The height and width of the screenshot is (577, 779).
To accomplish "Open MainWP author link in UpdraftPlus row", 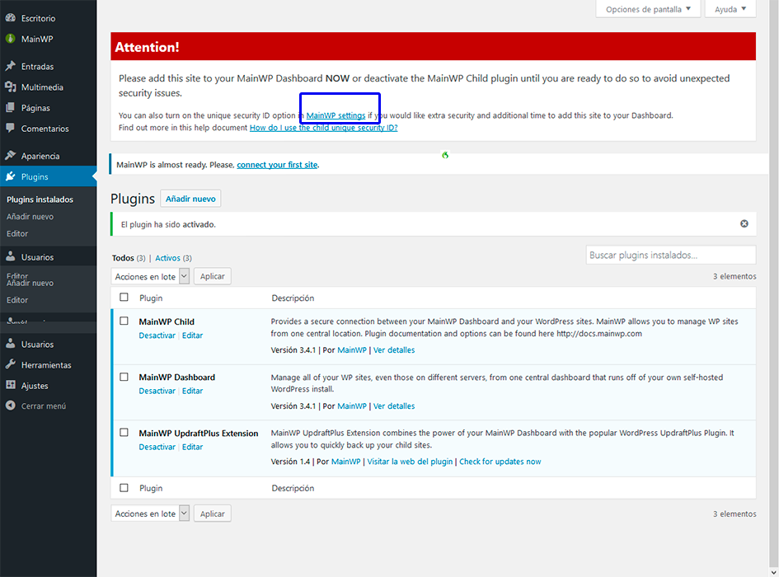I will (x=345, y=462).
